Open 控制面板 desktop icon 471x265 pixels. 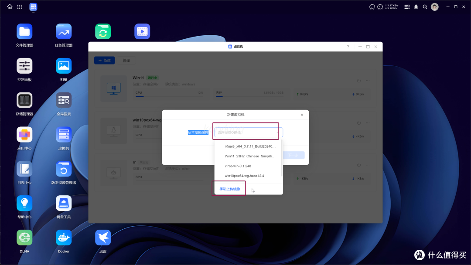pos(24,66)
